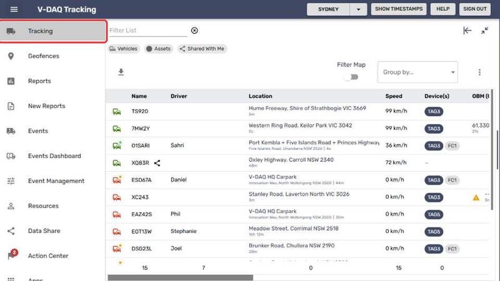Sort by the Device(s) column header

tap(436, 96)
